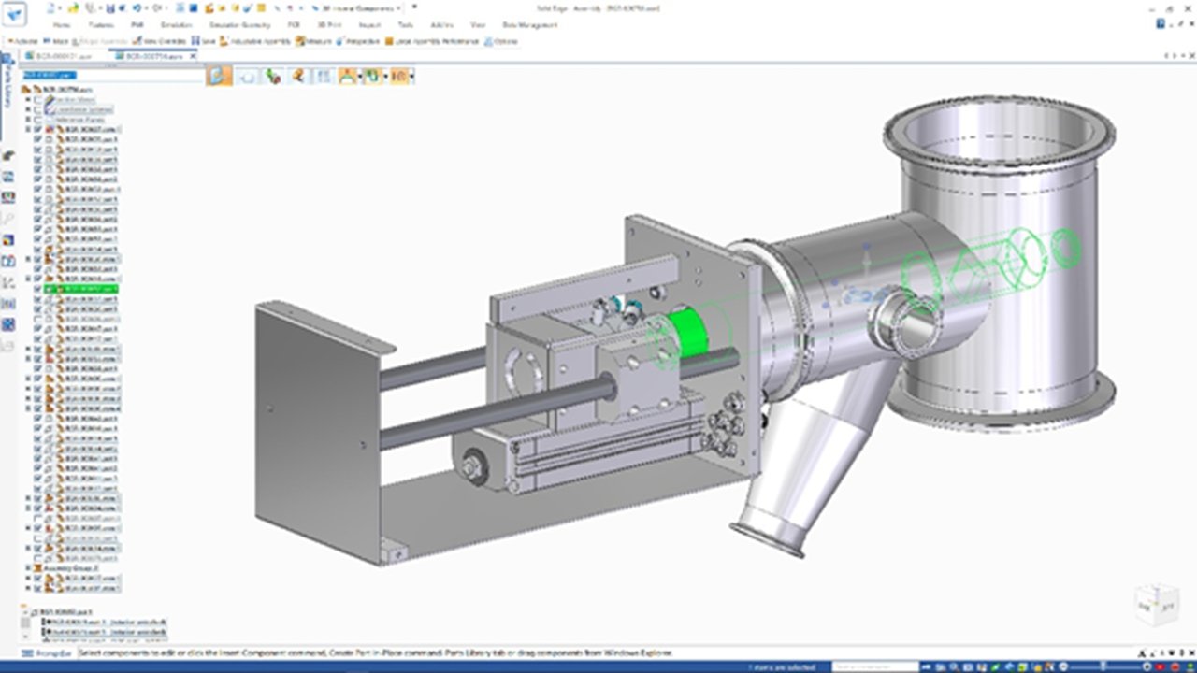Click the Undo icon in quick access toolbar
Viewport: 1197px width, 673px height.
tap(137, 7)
